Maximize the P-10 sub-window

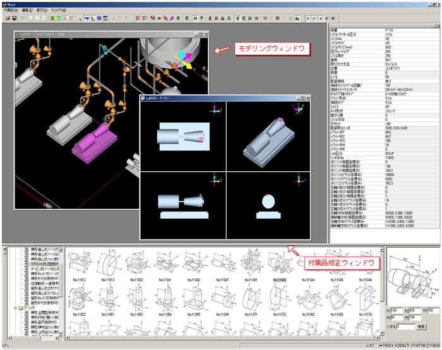[x=303, y=99]
